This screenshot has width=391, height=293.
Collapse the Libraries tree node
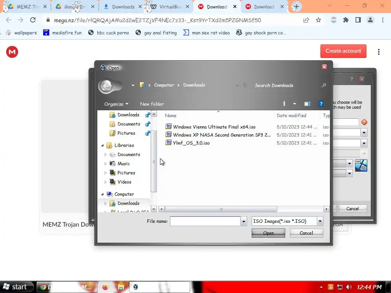pyautogui.click(x=102, y=145)
